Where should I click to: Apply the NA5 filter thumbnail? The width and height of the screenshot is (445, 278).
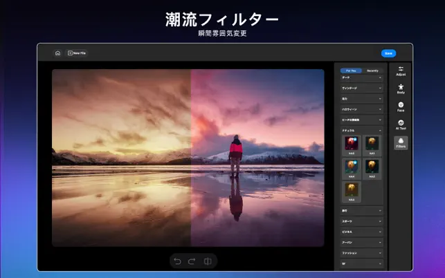click(352, 145)
